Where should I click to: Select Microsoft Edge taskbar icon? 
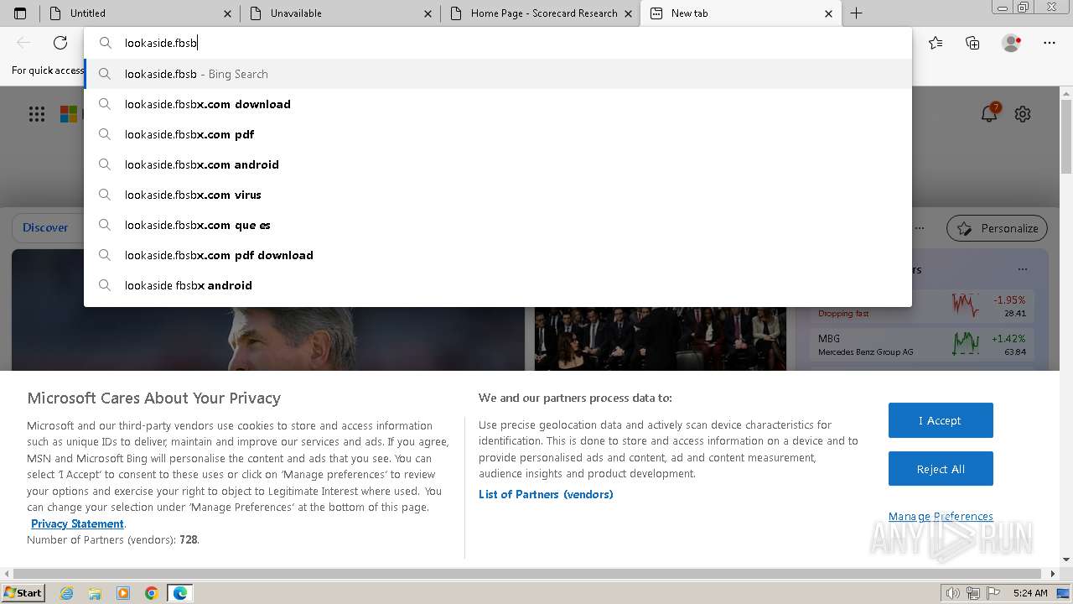180,593
